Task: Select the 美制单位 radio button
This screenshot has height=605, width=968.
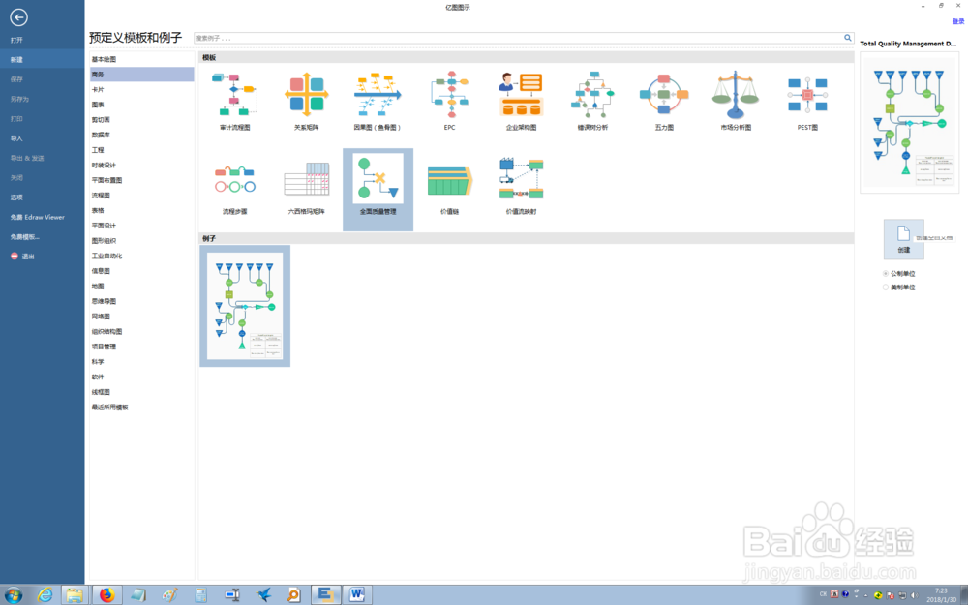Action: 886,287
